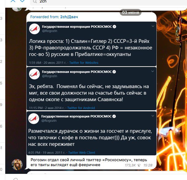Click the attach paperclip icon at bottom
Viewport: 187px width, 180px height.
pyautogui.click(x=15, y=179)
